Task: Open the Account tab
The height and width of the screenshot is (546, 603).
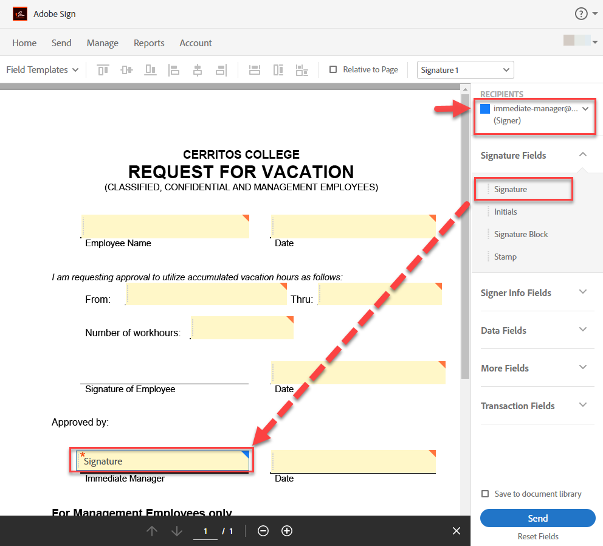Action: point(196,43)
